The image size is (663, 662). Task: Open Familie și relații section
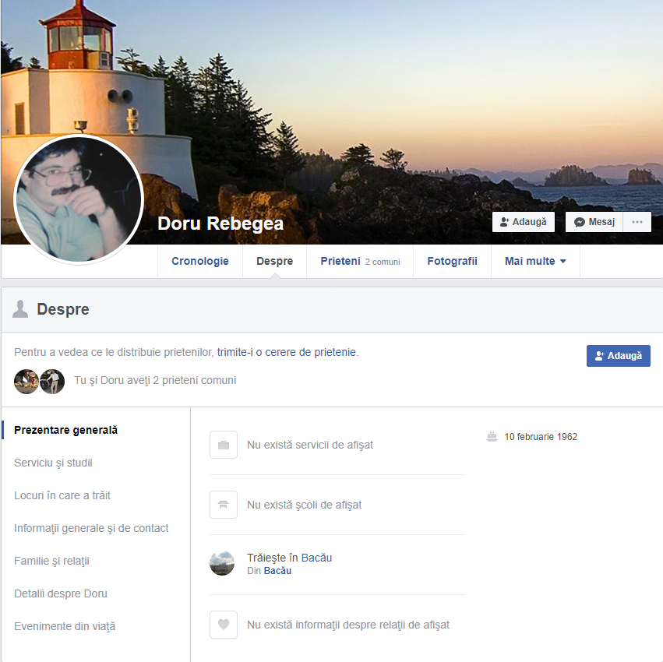51,561
